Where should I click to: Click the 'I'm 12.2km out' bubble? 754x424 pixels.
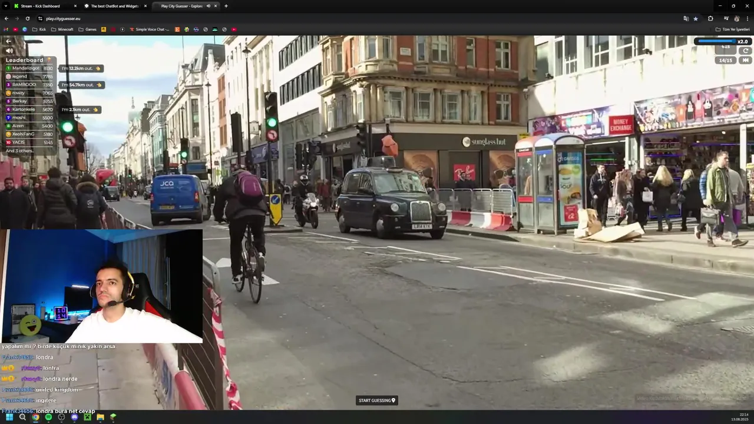(x=81, y=68)
